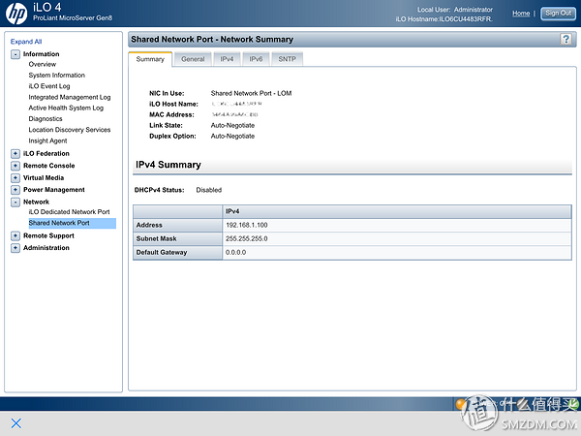This screenshot has width=581, height=436.
Task: Open the Insight Agent item
Action: coord(47,140)
